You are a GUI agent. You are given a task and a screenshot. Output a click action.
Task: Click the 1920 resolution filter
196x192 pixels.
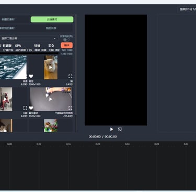click(x=70, y=54)
